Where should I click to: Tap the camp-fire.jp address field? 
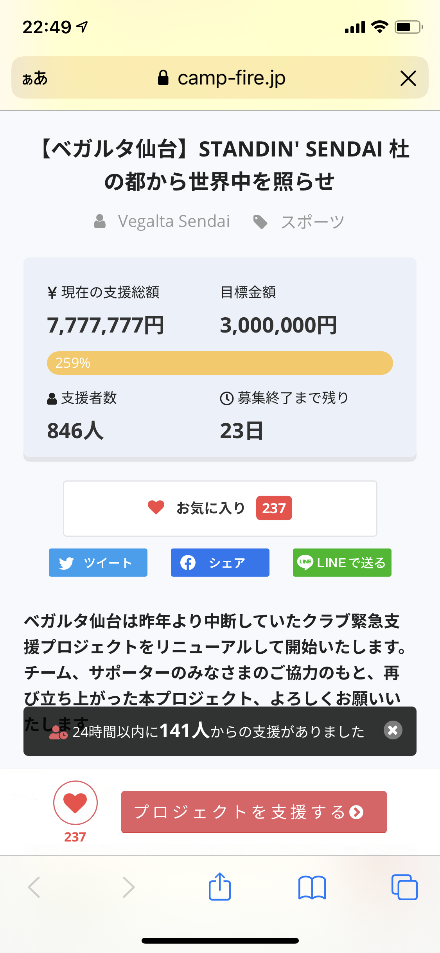[232, 78]
